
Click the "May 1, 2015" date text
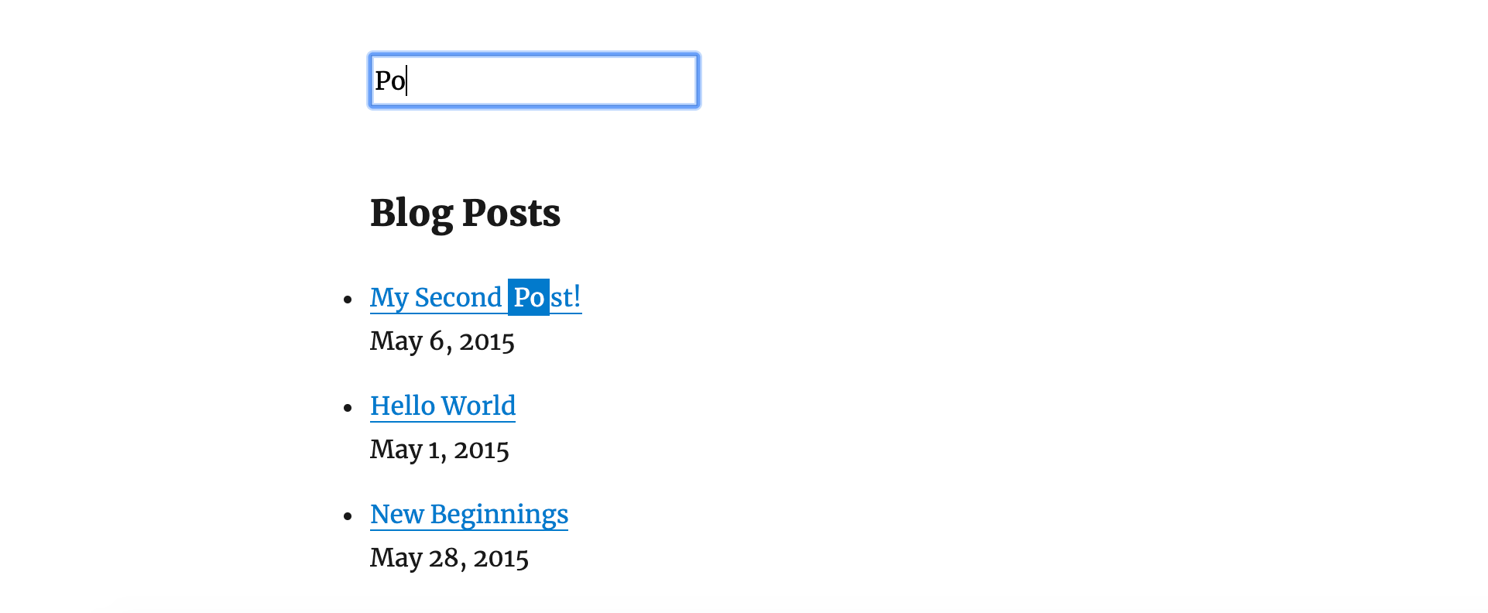point(440,449)
